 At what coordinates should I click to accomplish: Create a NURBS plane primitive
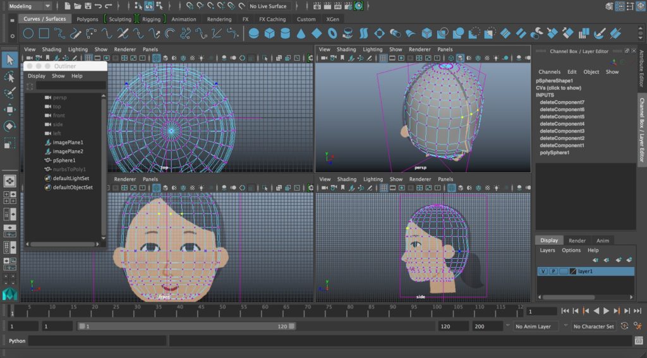coord(317,33)
